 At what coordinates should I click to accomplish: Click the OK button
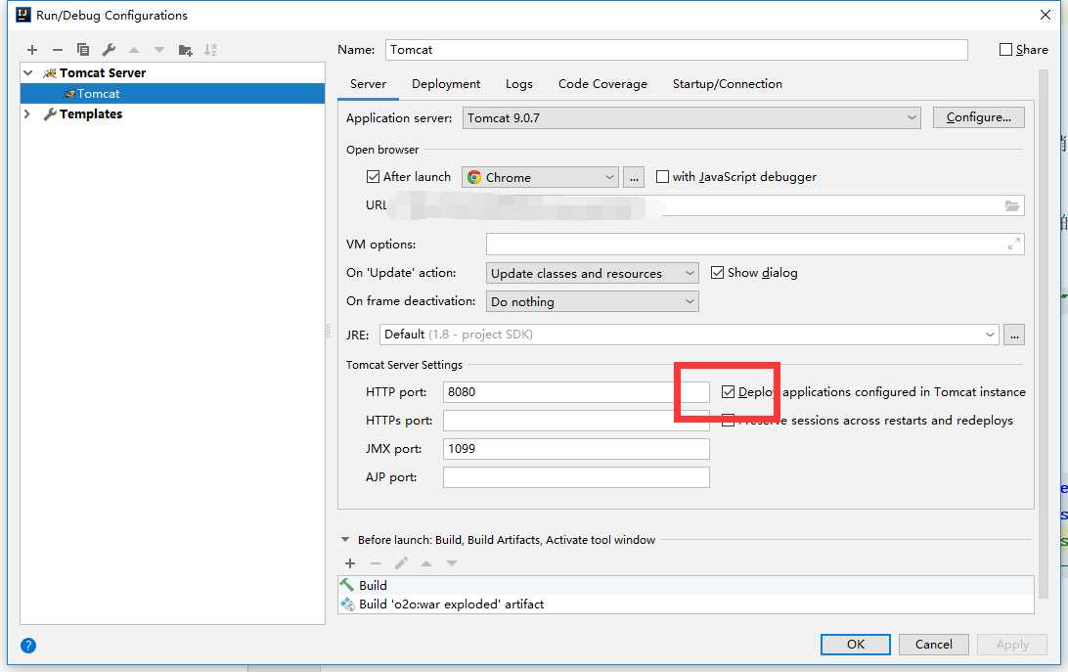[856, 644]
